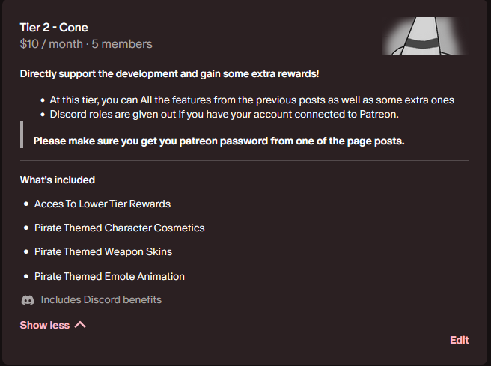The image size is (491, 366).
Task: Click the 'At this tier' bullet text
Action: 252,100
